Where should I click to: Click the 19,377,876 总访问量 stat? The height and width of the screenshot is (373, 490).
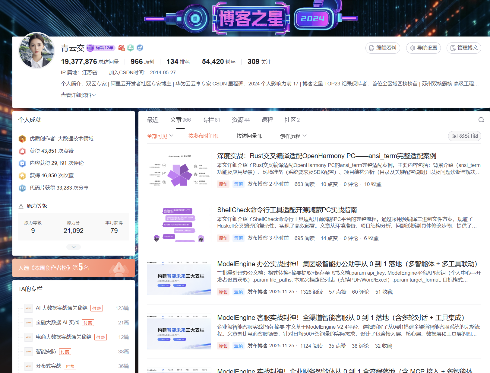90,62
